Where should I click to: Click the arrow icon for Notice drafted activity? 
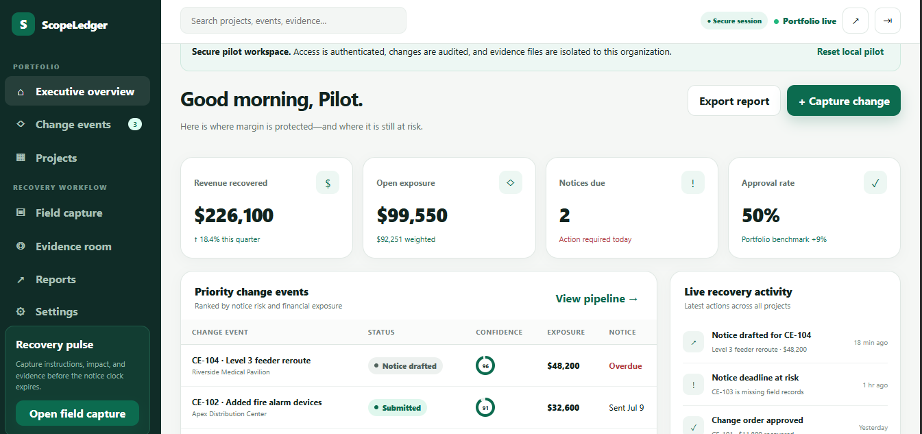point(693,341)
